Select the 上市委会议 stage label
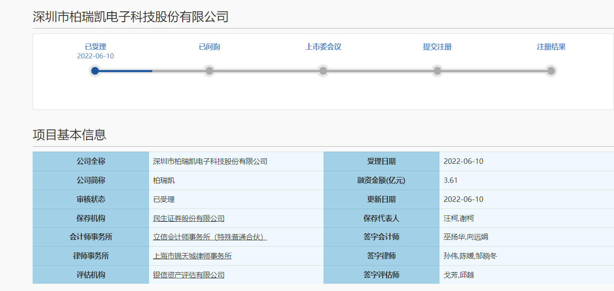614x291 pixels. [x=323, y=47]
